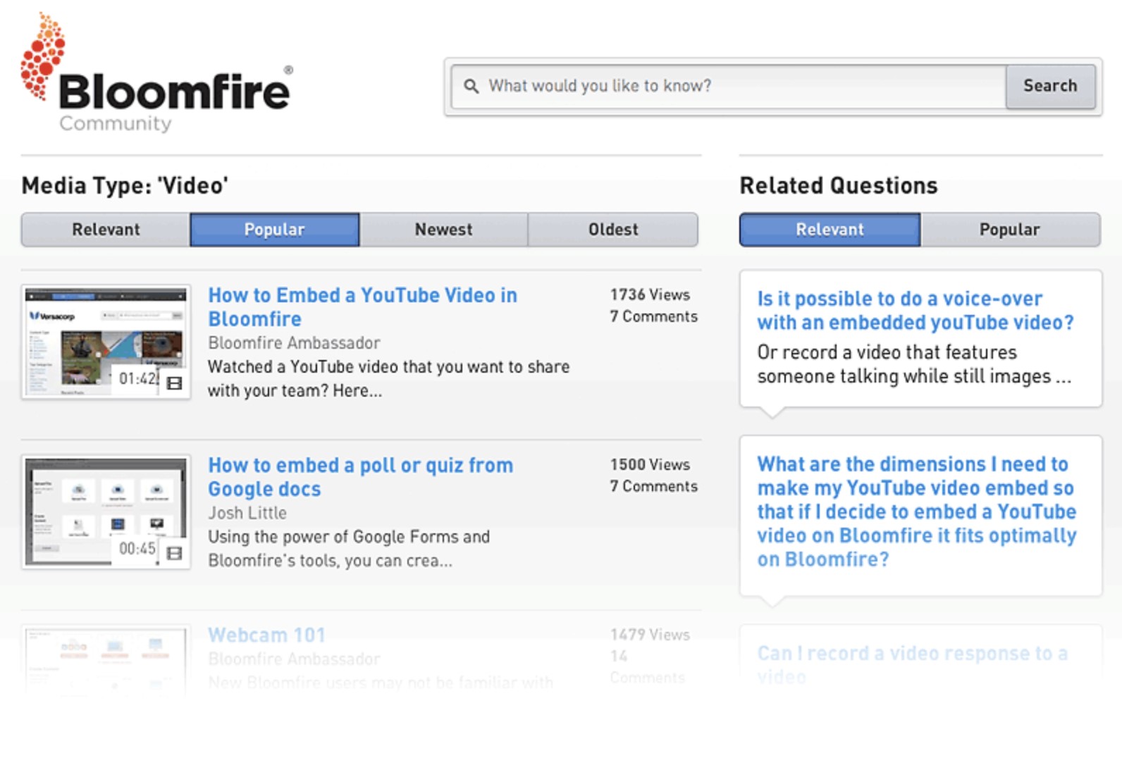The width and height of the screenshot is (1122, 782).
Task: Click film icon on YouTube embed thumbnail
Action: point(175,383)
